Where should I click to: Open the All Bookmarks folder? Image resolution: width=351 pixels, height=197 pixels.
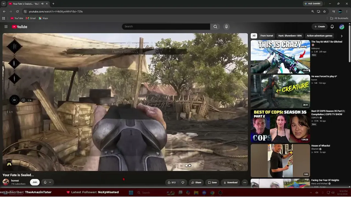pos(339,18)
